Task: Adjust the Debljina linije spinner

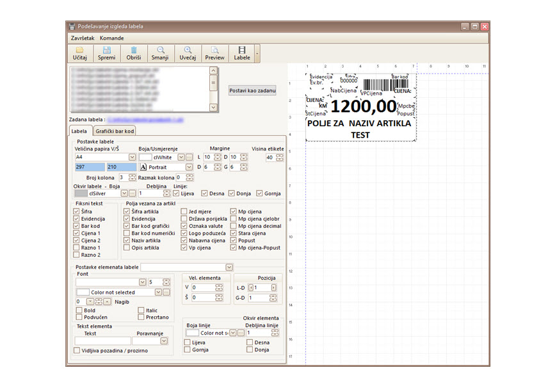Action: pyautogui.click(x=275, y=333)
